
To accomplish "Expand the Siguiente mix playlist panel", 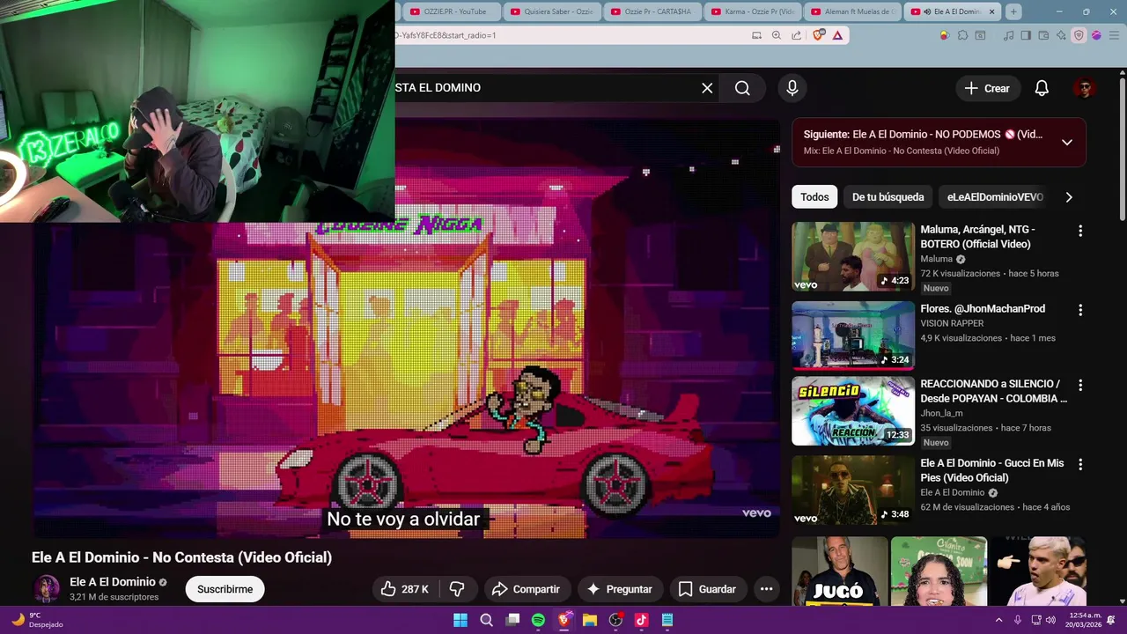I will [1067, 142].
